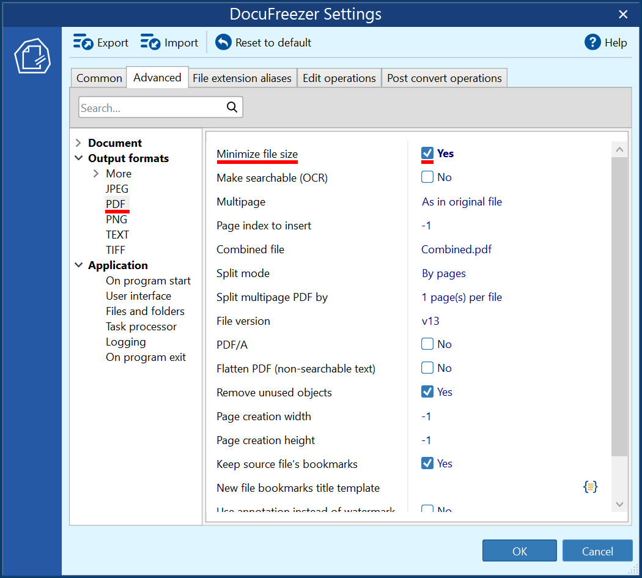Expand the More node under Output formats

coord(96,174)
